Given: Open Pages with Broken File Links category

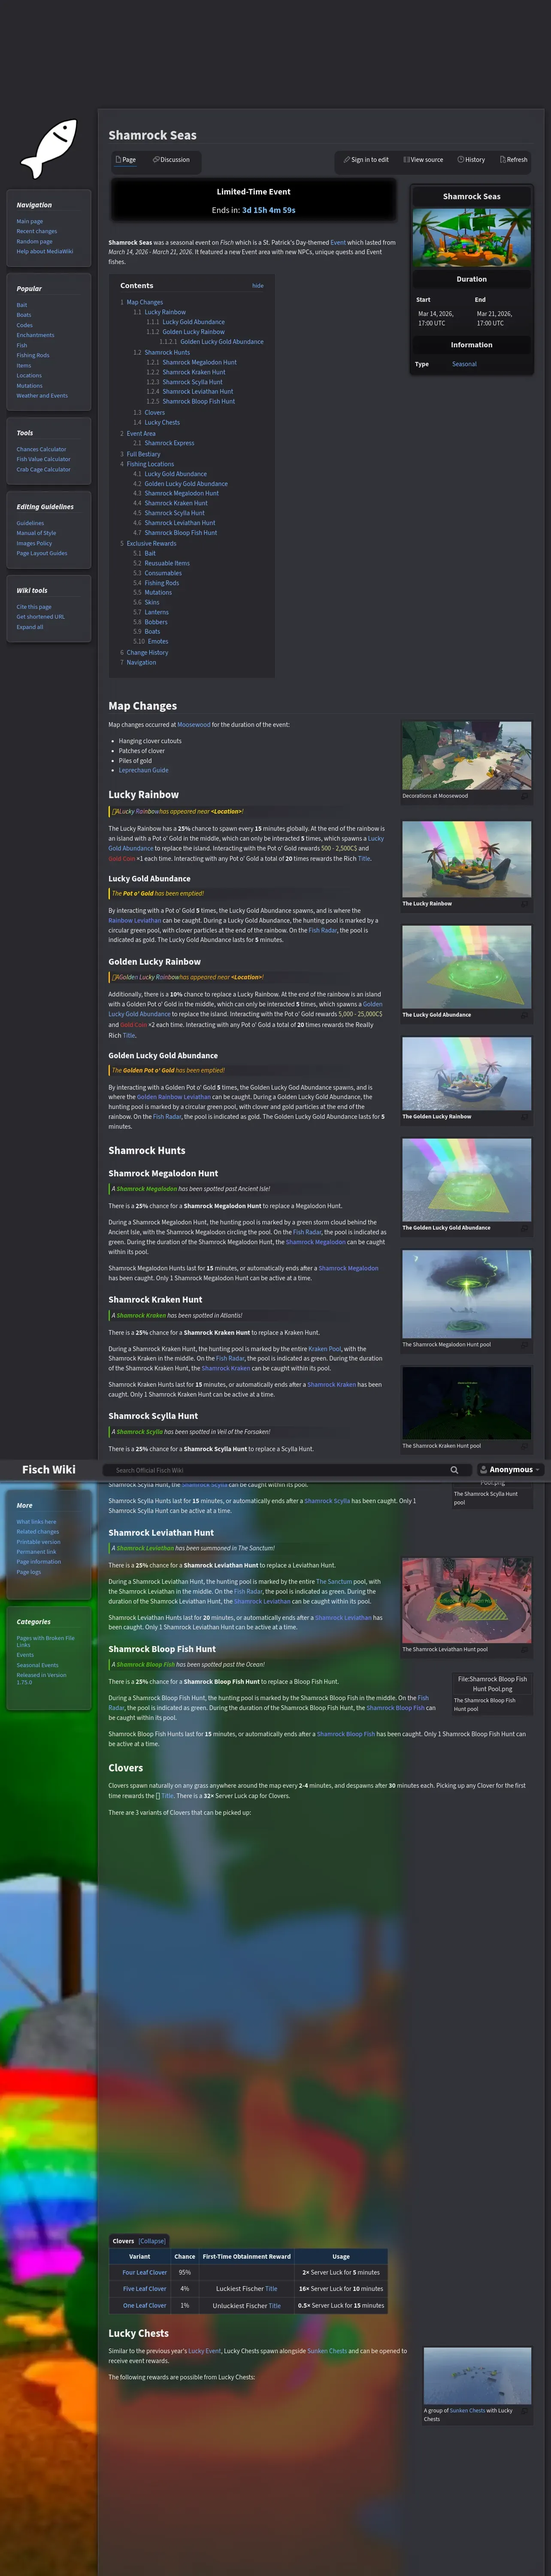Looking at the screenshot, I should pos(45,1641).
